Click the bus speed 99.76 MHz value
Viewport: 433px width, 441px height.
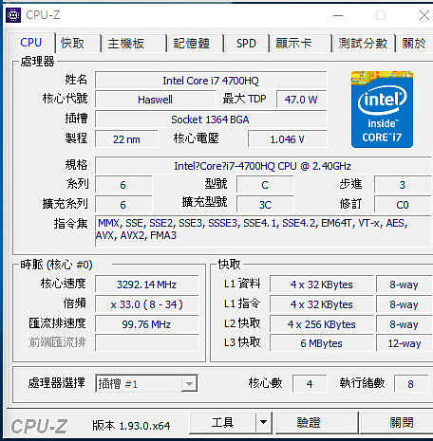coord(147,324)
